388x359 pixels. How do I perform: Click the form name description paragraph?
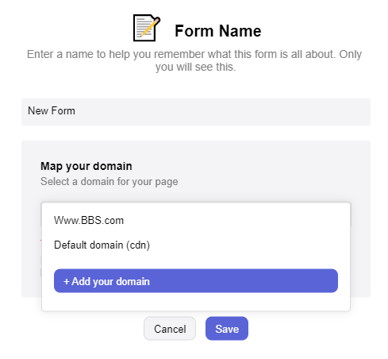(194, 60)
